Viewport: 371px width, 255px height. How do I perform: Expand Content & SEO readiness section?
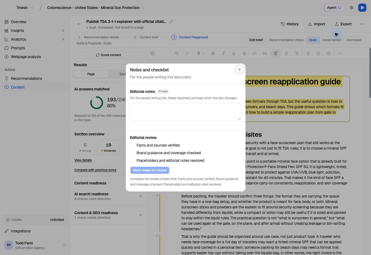coord(140,215)
